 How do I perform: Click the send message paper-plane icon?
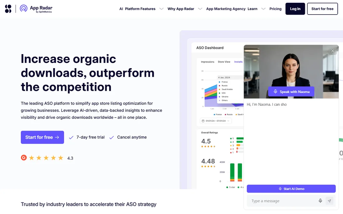pos(330,201)
